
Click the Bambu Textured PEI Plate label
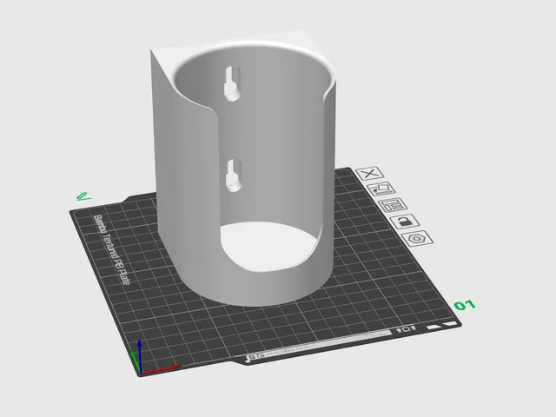112,249
